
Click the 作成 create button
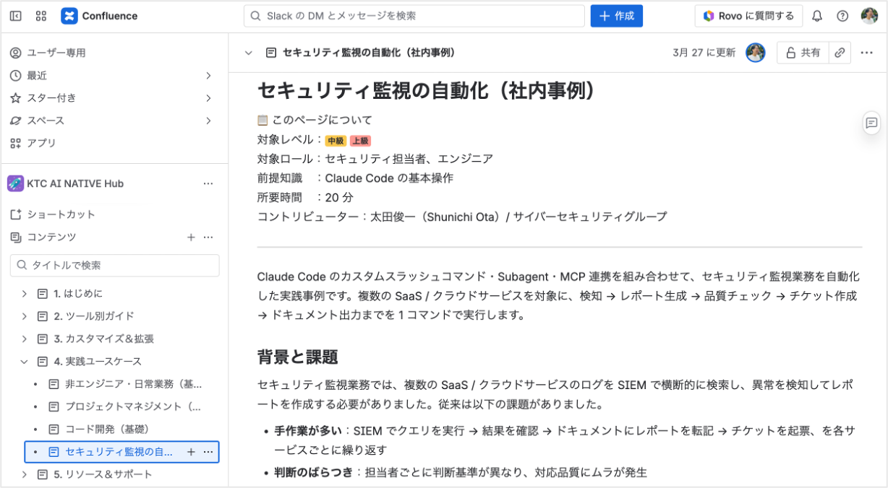point(616,16)
